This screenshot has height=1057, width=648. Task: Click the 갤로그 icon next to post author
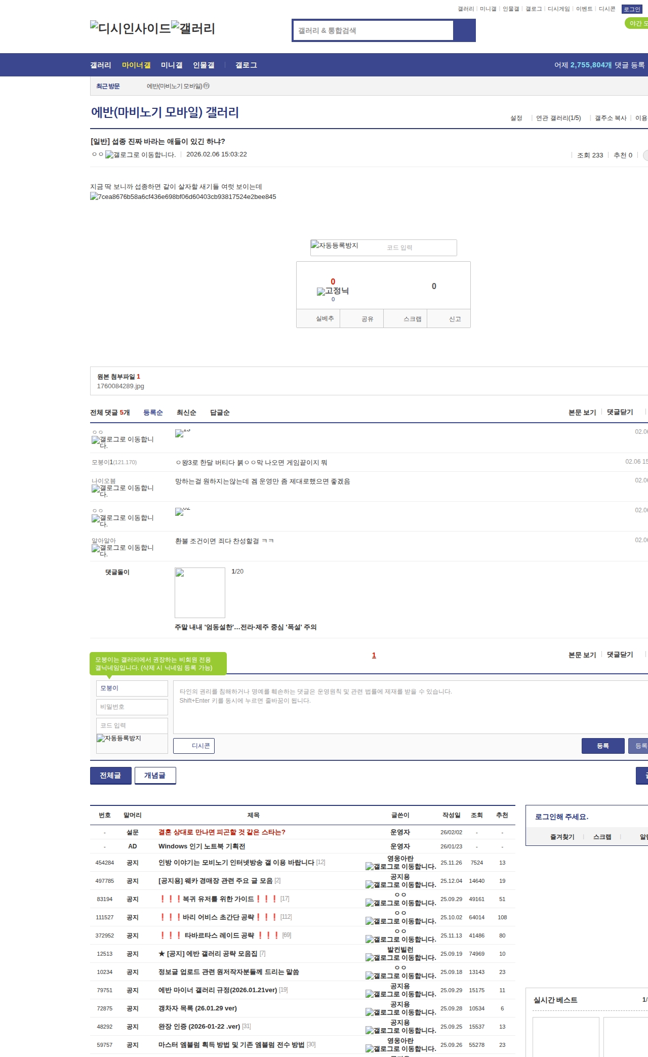click(140, 155)
